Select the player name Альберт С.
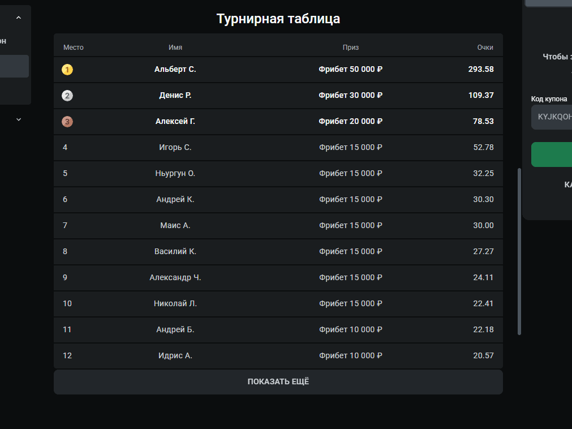The image size is (572, 429). click(x=175, y=70)
